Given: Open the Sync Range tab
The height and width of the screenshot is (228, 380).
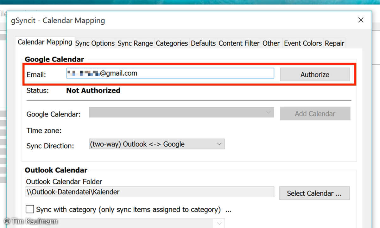Looking at the screenshot, I should click(135, 43).
